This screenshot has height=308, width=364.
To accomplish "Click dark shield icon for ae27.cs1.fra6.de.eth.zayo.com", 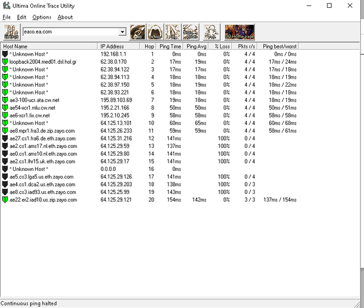I will coord(5,138).
